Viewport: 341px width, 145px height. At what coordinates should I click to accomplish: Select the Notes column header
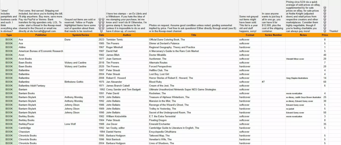pos(303,35)
